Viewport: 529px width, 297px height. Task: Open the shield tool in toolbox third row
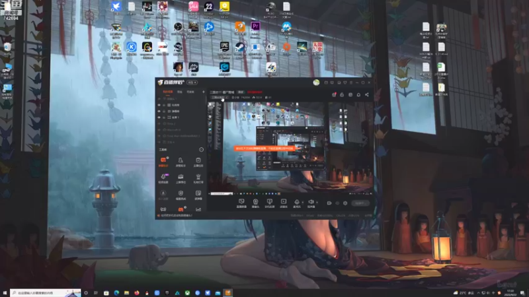pos(181,195)
